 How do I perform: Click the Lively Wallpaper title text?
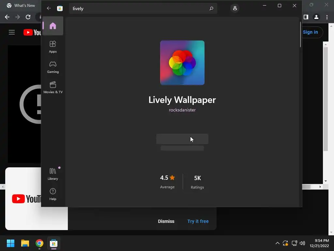pyautogui.click(x=182, y=100)
